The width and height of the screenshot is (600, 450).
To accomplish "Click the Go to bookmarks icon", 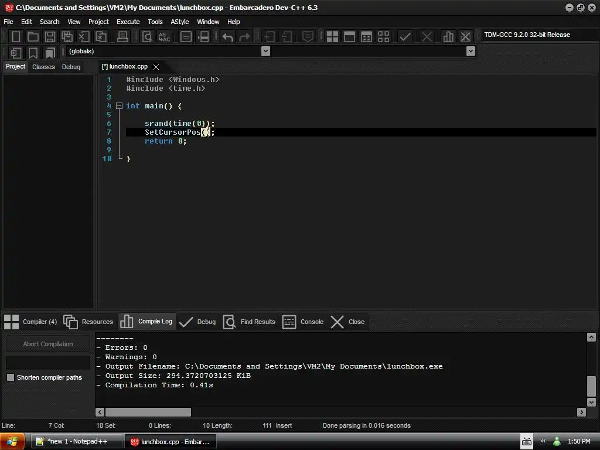I will [x=50, y=52].
